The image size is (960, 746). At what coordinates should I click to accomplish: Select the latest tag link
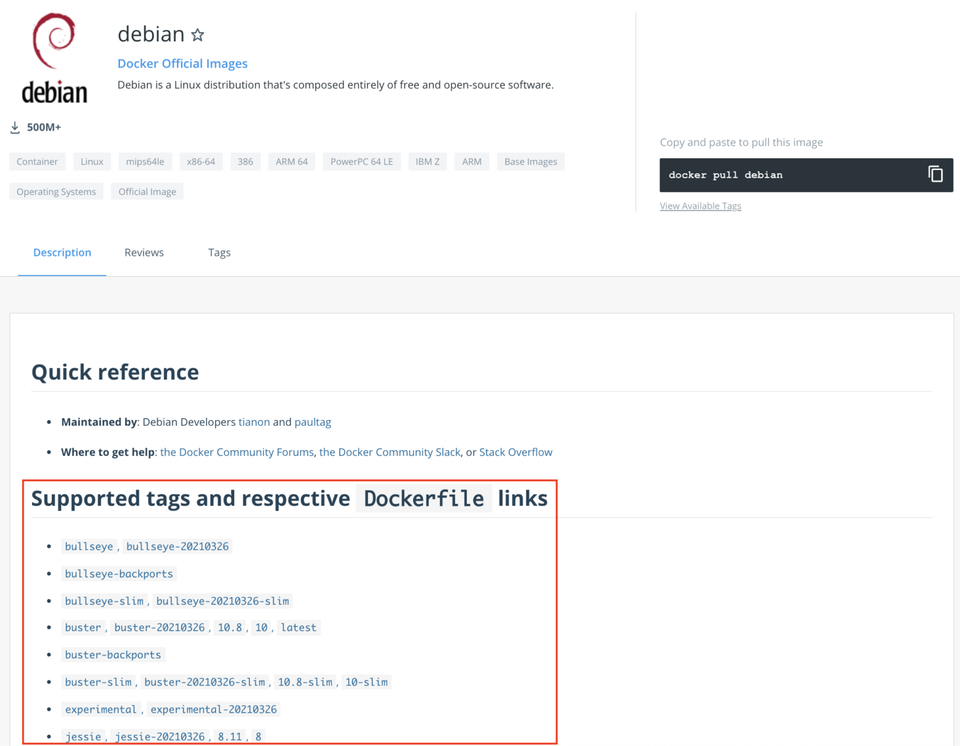coord(298,627)
